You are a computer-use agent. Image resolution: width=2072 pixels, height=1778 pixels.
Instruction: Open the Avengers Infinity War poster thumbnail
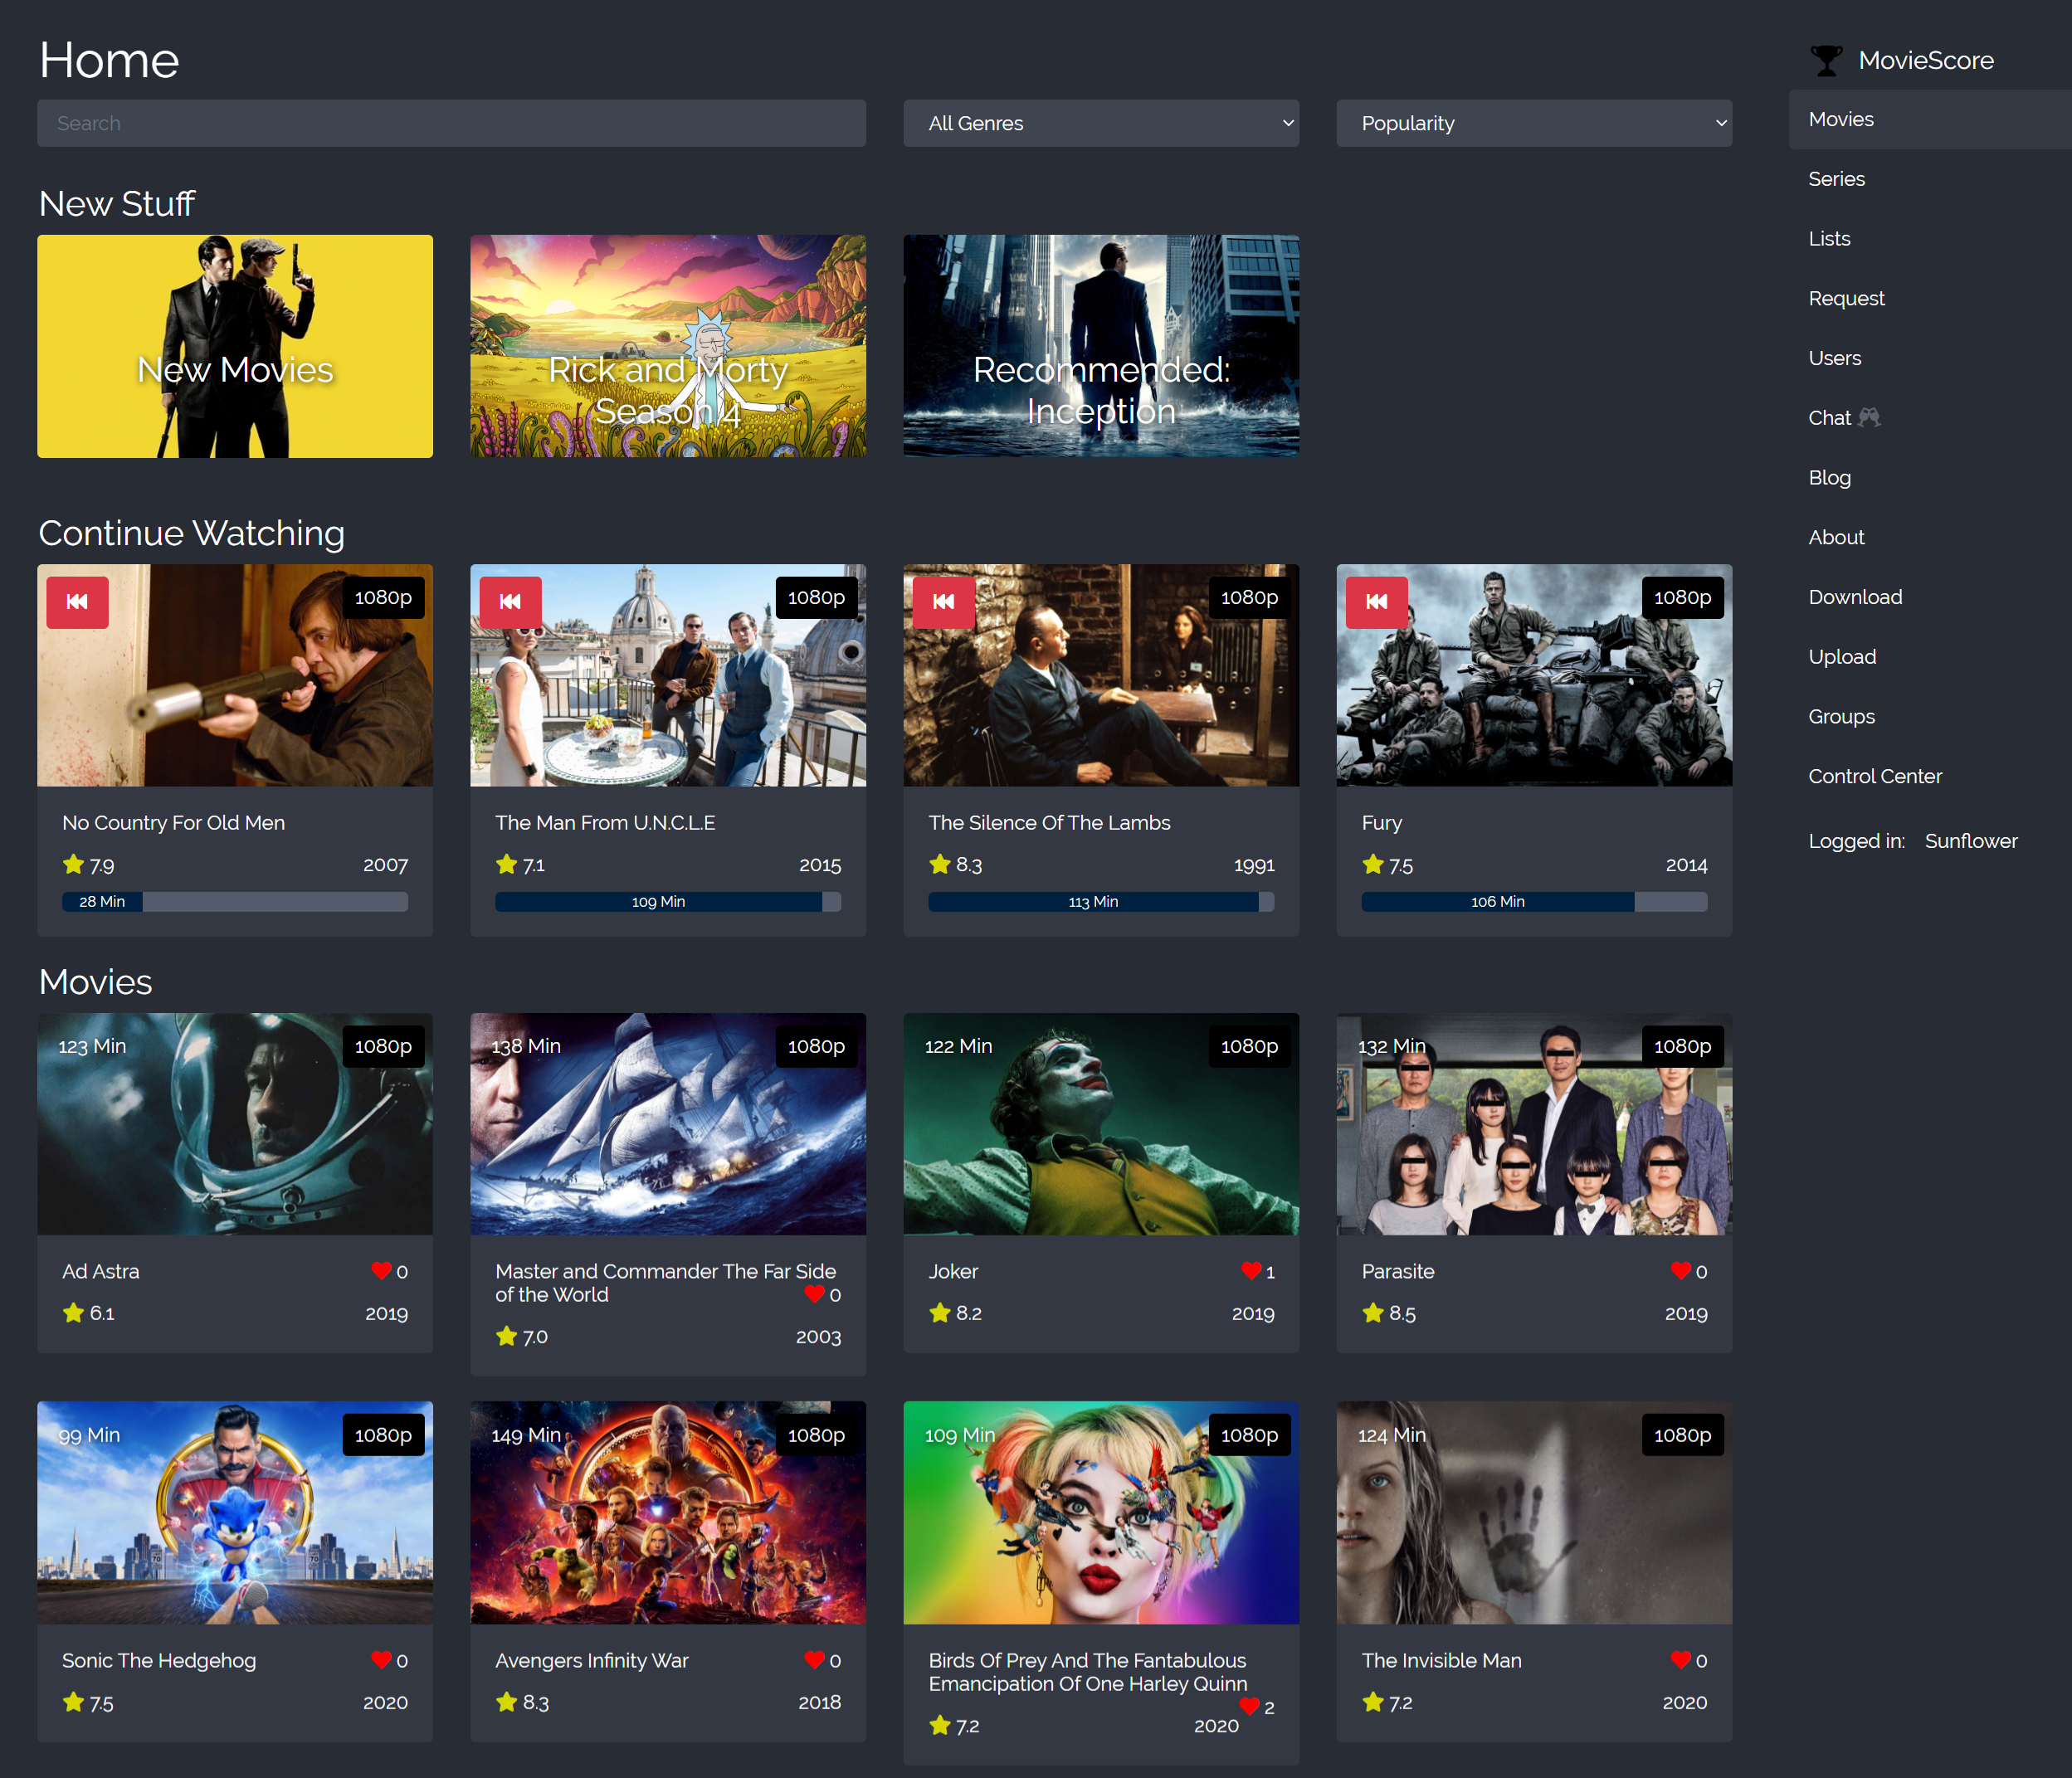click(x=668, y=1513)
